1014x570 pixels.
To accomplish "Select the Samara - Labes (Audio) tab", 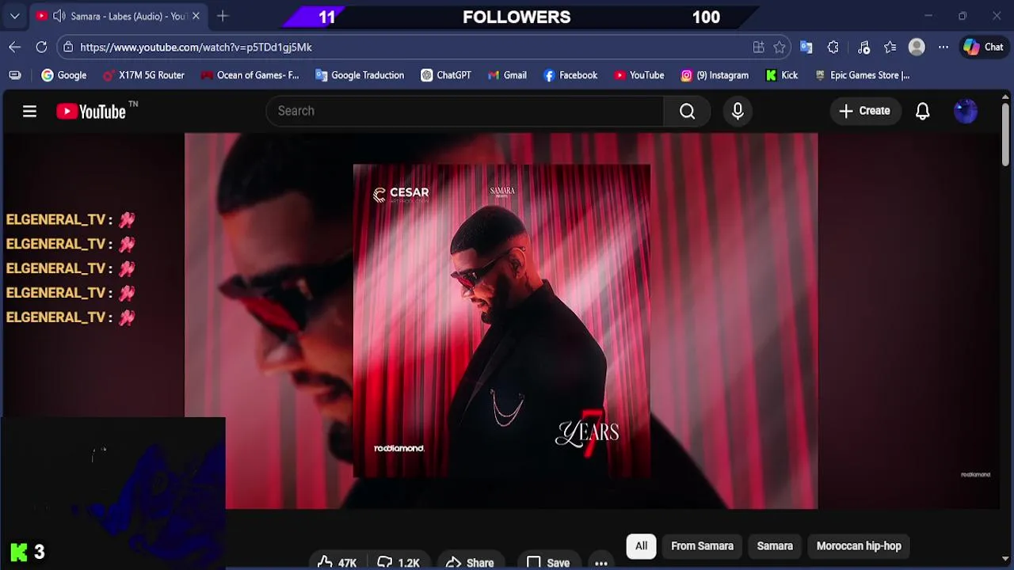I will coord(117,16).
